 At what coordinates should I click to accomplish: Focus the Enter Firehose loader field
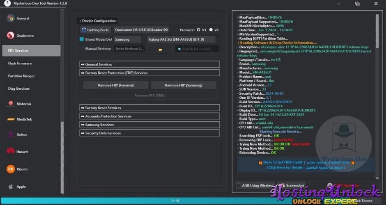(129, 49)
